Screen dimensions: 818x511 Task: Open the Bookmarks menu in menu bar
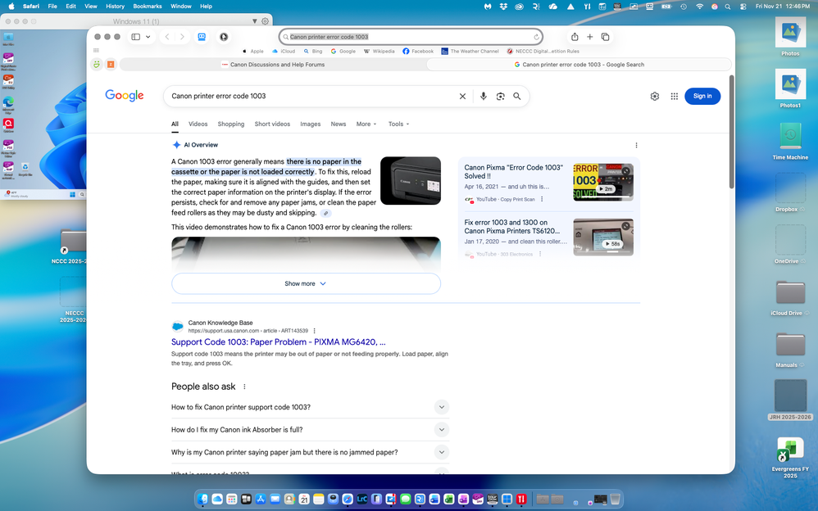coord(148,6)
